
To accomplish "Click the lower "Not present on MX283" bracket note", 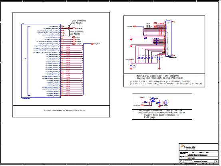I will pos(77,33).
